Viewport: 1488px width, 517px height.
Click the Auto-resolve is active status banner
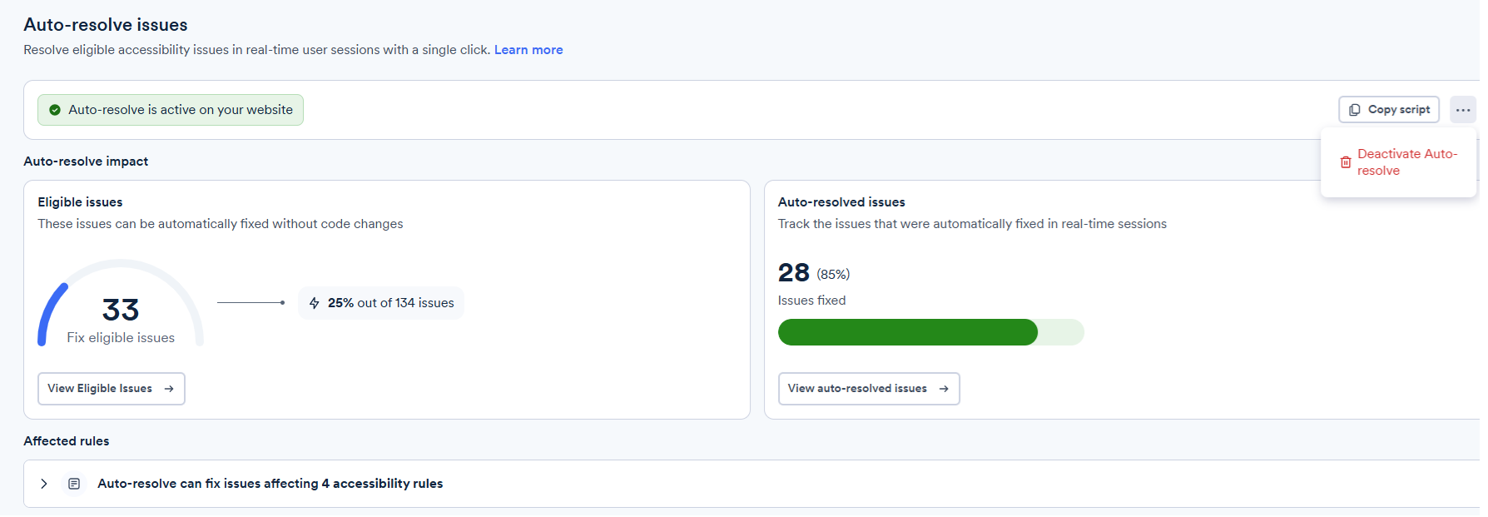point(171,110)
